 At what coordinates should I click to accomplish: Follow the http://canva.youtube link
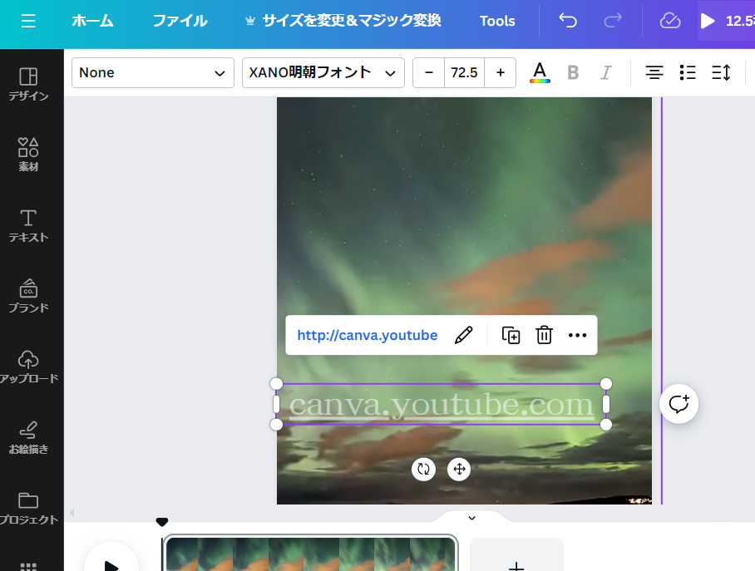(368, 335)
